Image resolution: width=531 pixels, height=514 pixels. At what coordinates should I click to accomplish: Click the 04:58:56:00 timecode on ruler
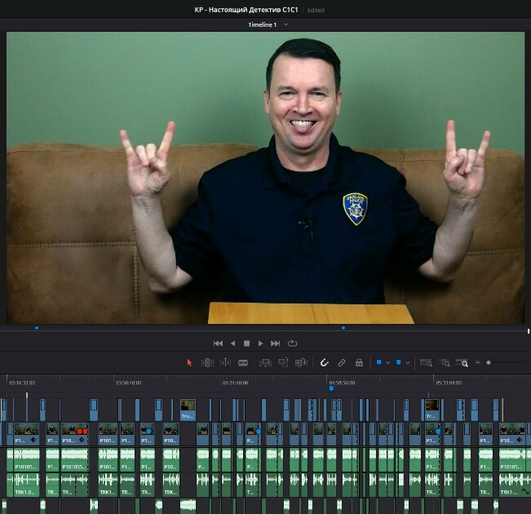342,383
